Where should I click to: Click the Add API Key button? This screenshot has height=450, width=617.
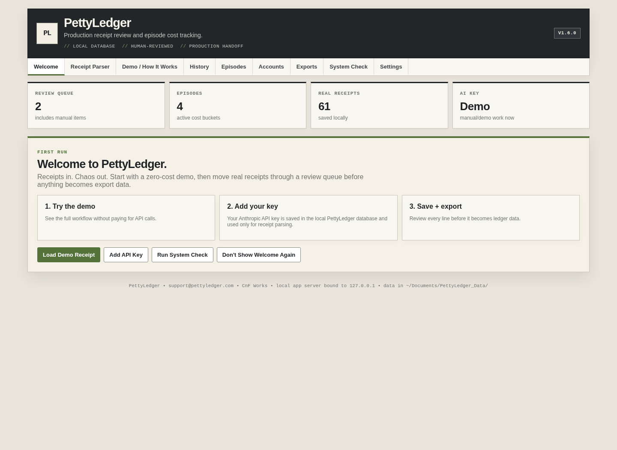pos(126,255)
